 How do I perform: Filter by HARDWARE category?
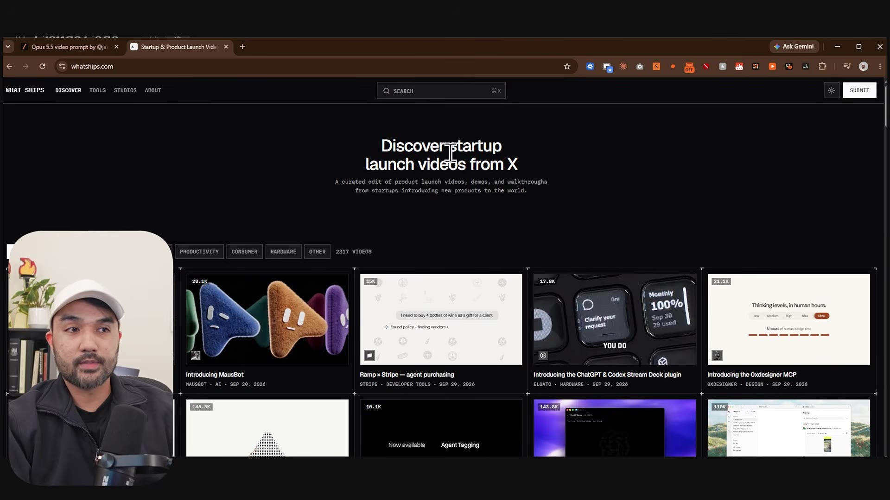283,252
